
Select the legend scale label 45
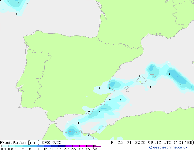click(88, 149)
